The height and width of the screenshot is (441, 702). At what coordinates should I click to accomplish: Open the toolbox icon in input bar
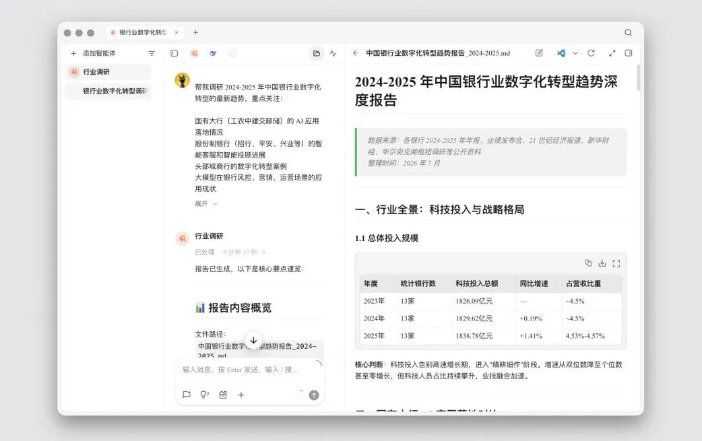tap(223, 395)
